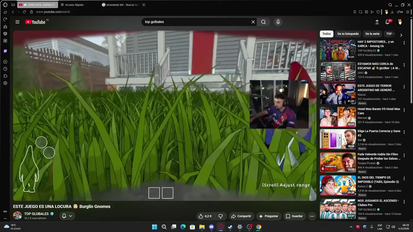Open options for ESTAMOS MÁS CERCA video
The height and width of the screenshot is (232, 413).
(404, 65)
